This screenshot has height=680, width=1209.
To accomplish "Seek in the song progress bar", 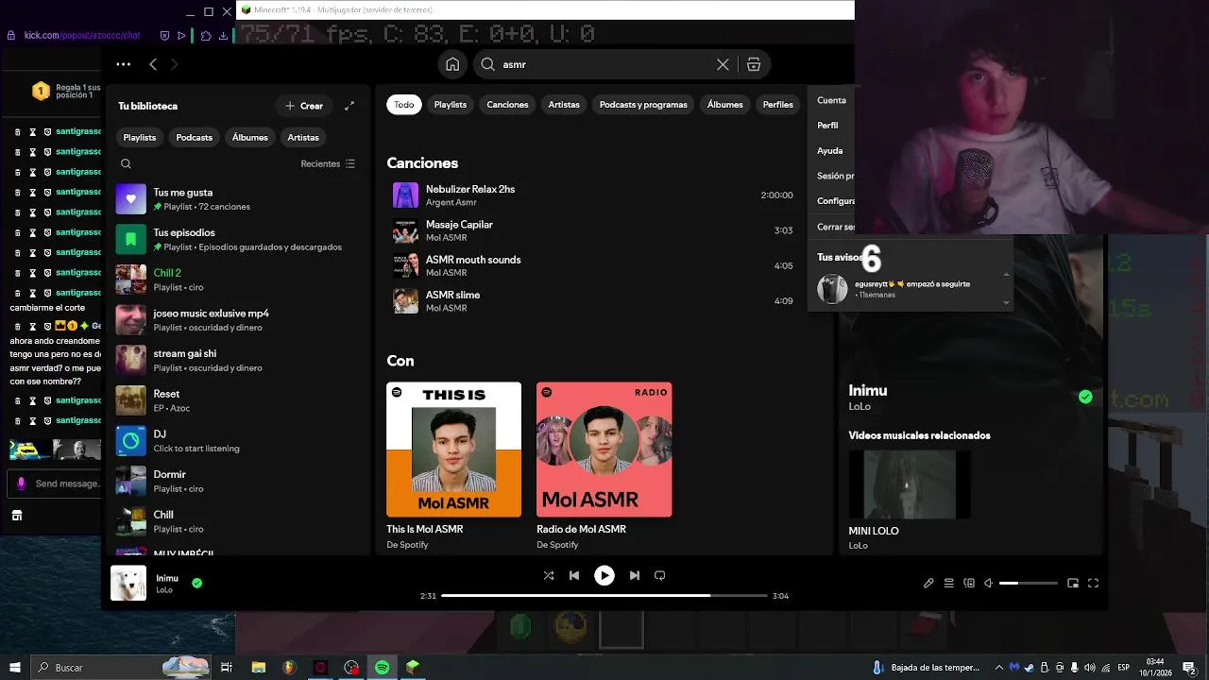I will click(x=604, y=596).
